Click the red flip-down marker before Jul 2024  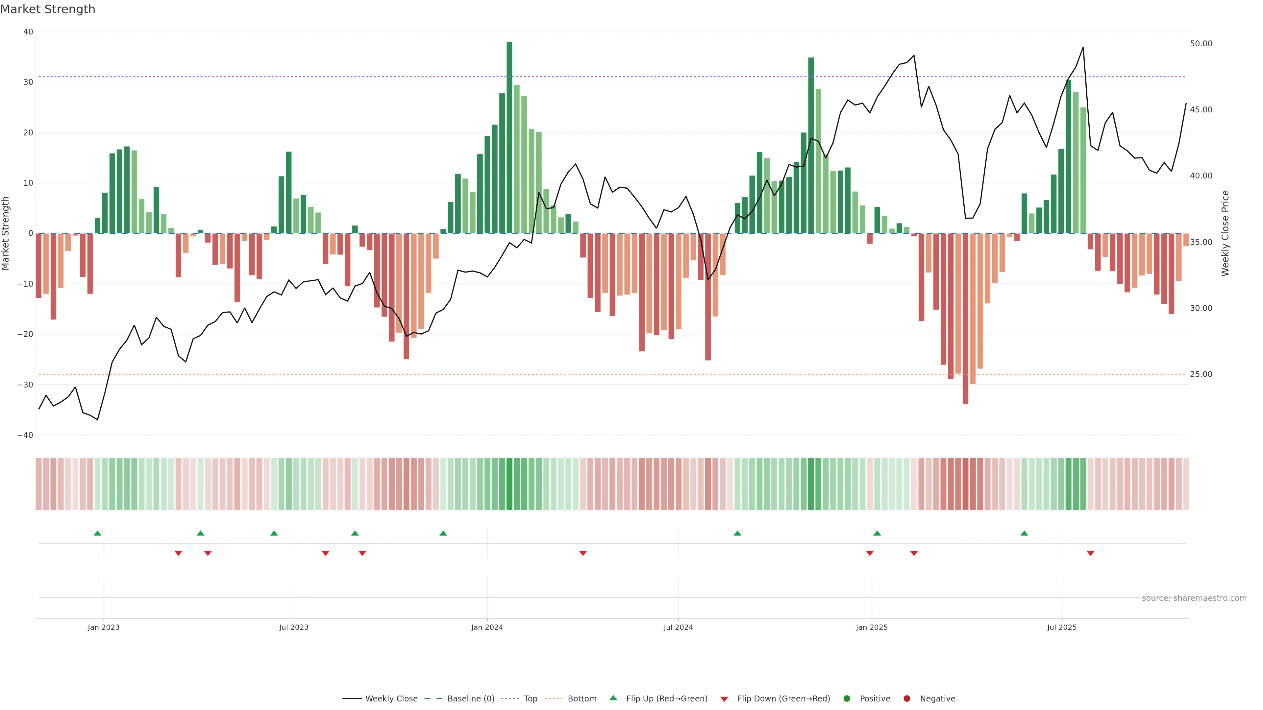point(583,553)
